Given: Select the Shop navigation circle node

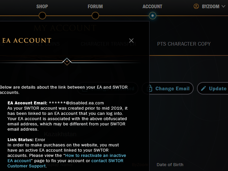Looking at the screenshot, I should click(x=42, y=15).
